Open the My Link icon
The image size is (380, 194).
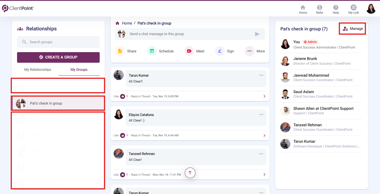click(x=353, y=8)
